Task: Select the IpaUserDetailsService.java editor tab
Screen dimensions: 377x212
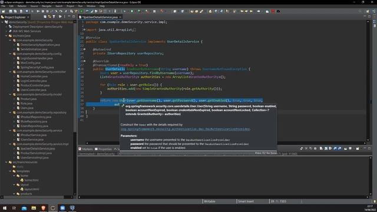Action: [x=100, y=17]
